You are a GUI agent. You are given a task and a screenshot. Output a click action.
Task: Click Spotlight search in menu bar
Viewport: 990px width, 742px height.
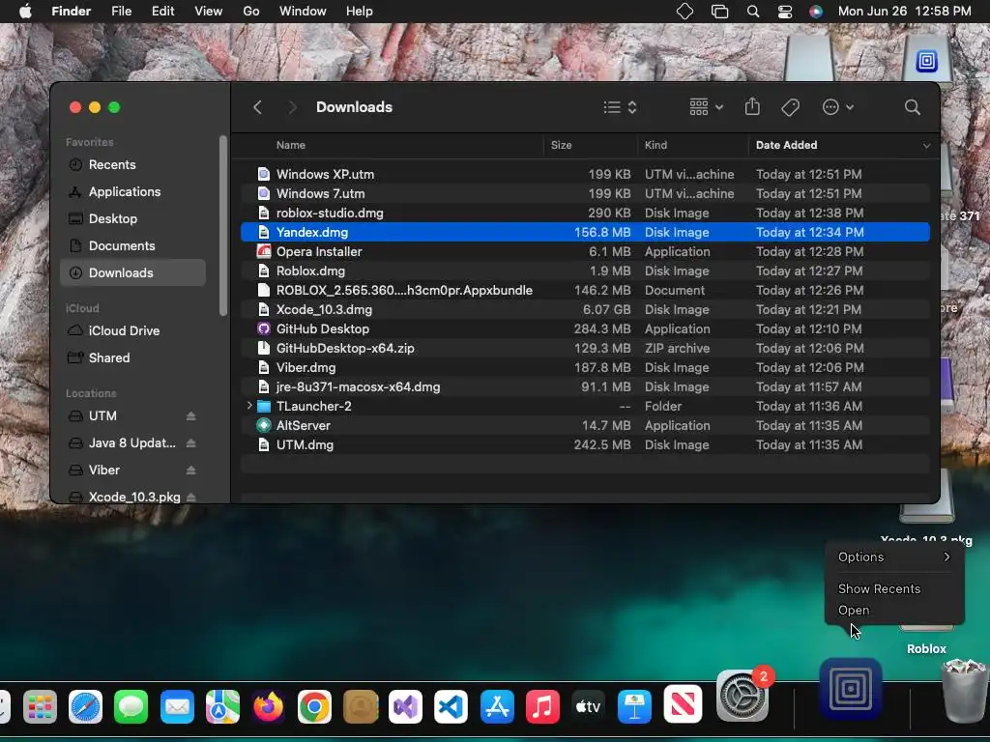(x=752, y=12)
